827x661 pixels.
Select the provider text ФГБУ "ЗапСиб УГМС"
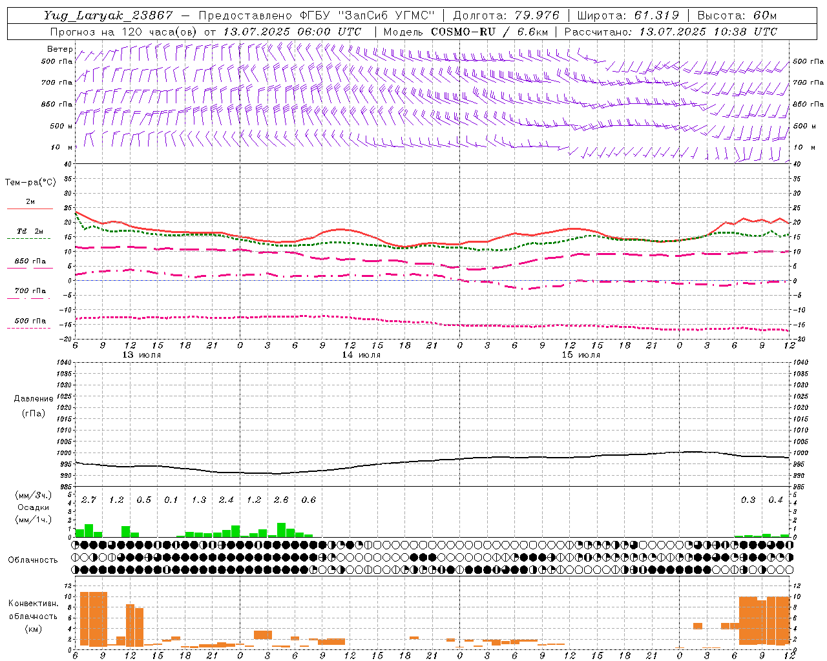[368, 15]
